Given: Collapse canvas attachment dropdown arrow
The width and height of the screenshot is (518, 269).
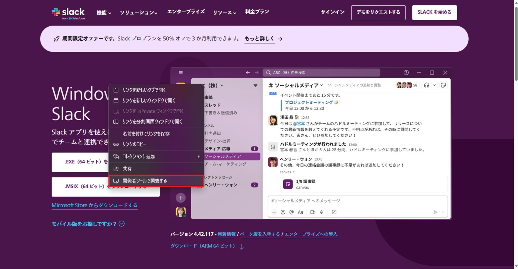Looking at the screenshot, I should [x=294, y=172].
